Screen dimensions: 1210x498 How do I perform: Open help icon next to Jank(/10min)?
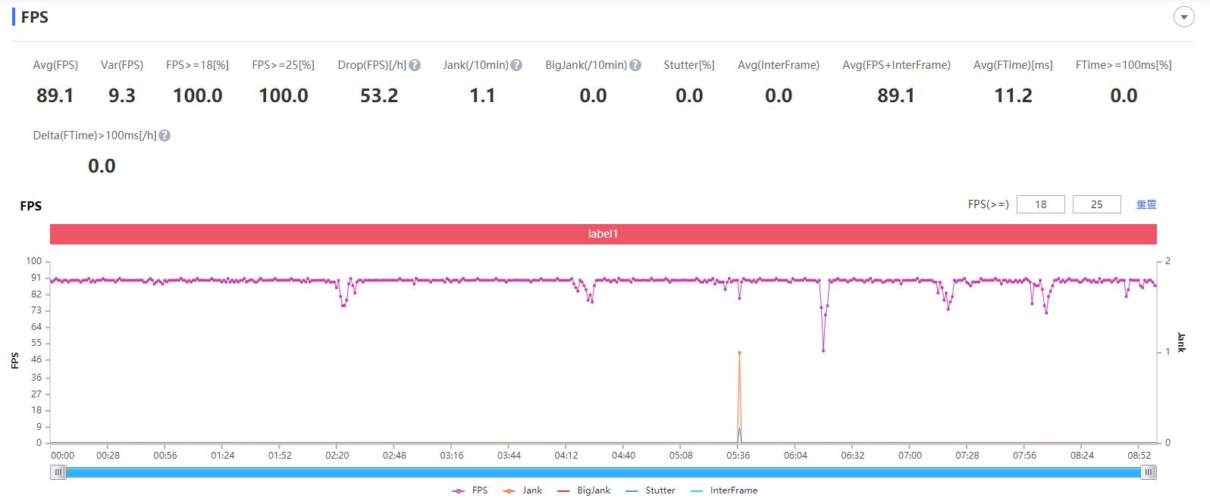[516, 65]
